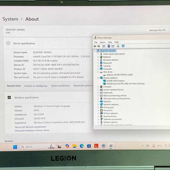Expand Audio inputs and outputs

pos(98,54)
